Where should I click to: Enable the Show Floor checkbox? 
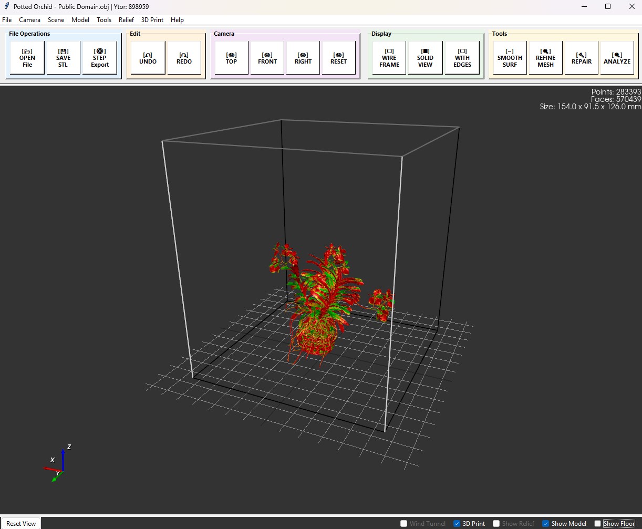click(597, 523)
